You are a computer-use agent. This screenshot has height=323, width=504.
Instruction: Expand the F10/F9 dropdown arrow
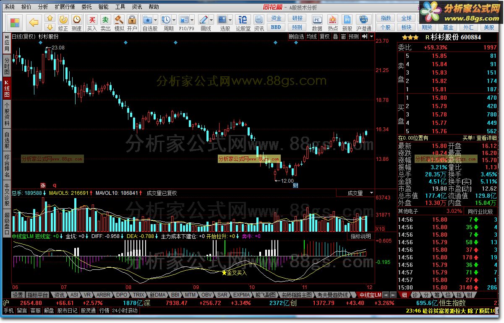[192, 20]
